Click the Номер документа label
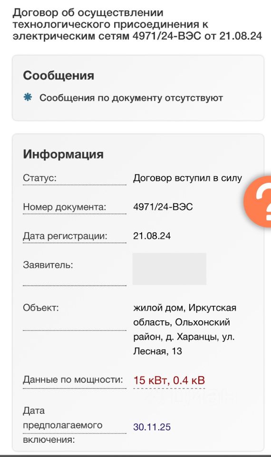 [65, 207]
